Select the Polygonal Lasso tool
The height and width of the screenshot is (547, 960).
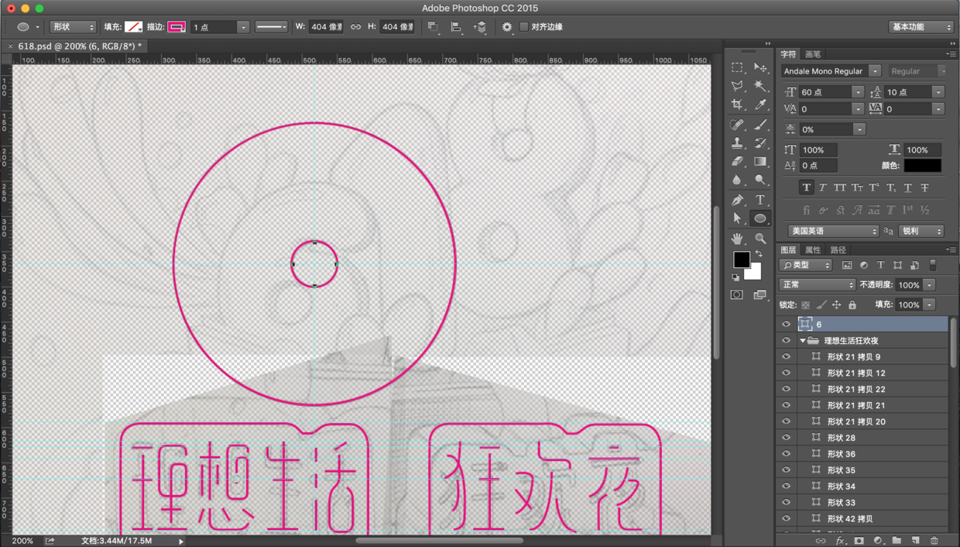(737, 86)
